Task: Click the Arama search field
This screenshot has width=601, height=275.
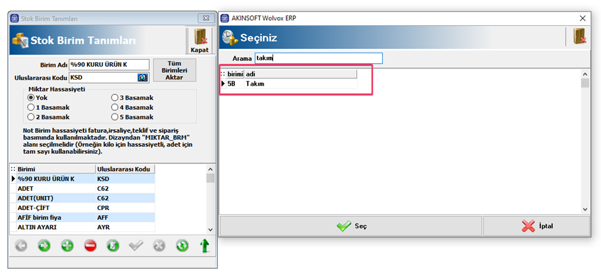Action: coord(318,58)
